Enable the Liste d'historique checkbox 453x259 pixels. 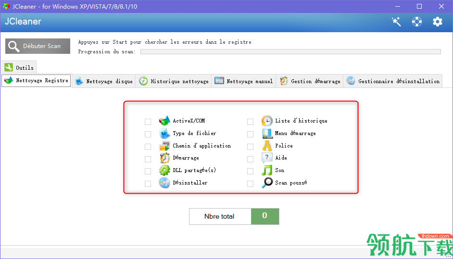(x=250, y=122)
